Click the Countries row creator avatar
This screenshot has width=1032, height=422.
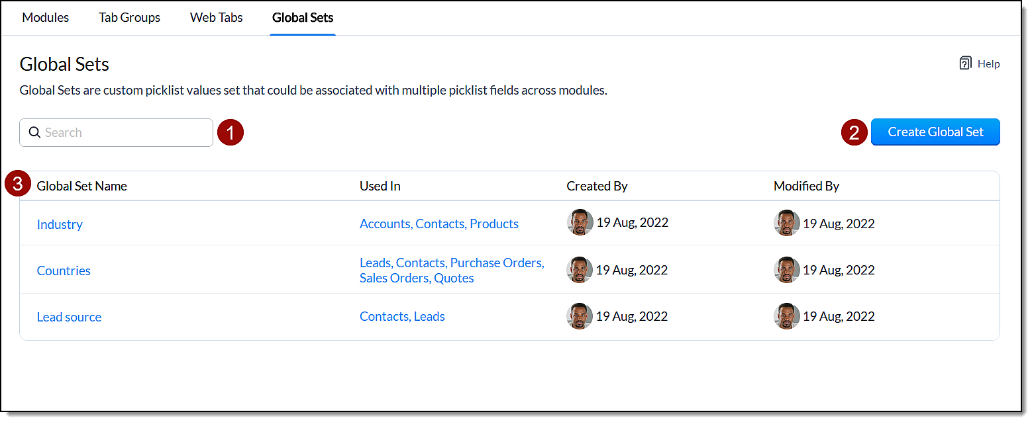[580, 270]
